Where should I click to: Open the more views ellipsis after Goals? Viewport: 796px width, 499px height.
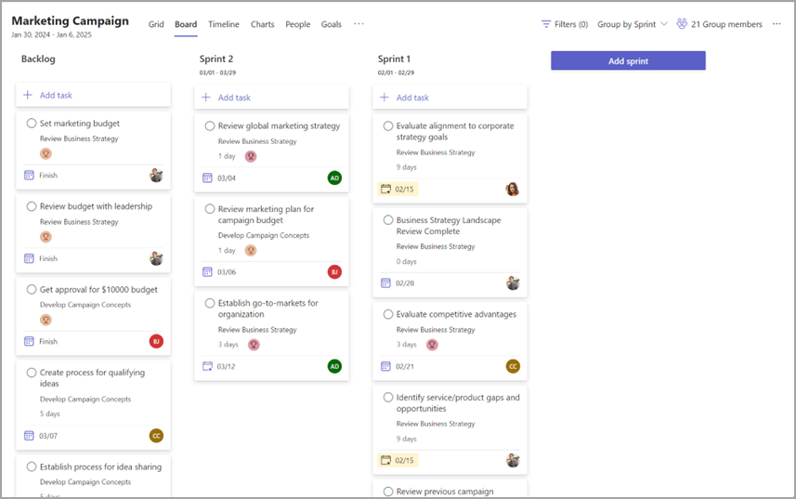pos(359,24)
